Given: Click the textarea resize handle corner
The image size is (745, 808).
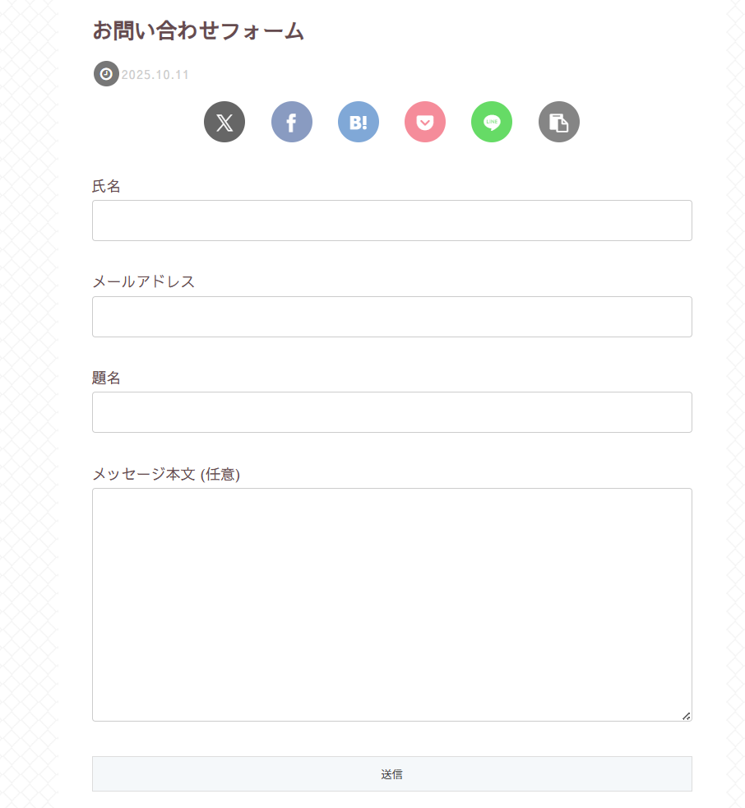Looking at the screenshot, I should (x=686, y=716).
